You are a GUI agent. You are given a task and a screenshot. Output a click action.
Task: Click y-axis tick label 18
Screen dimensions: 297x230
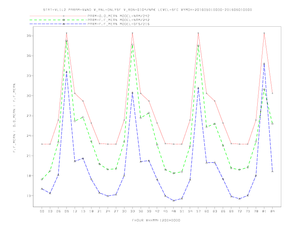pos(29,176)
